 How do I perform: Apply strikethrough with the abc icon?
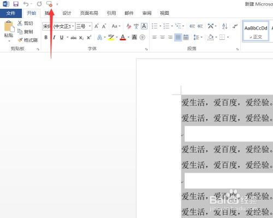(73, 38)
